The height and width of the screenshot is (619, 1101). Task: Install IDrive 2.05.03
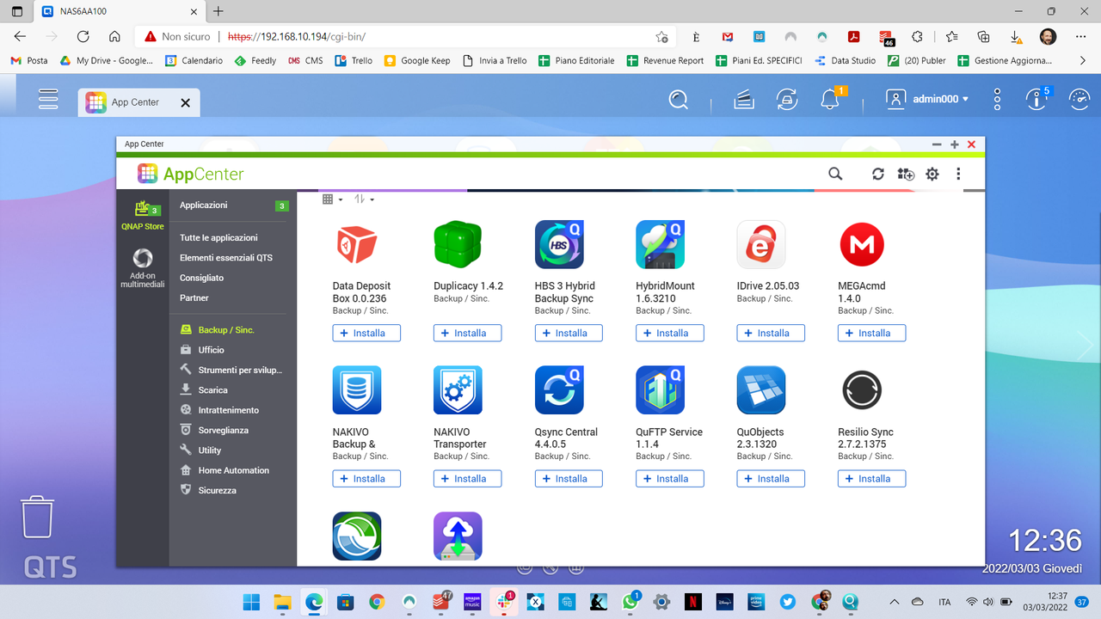tap(771, 333)
